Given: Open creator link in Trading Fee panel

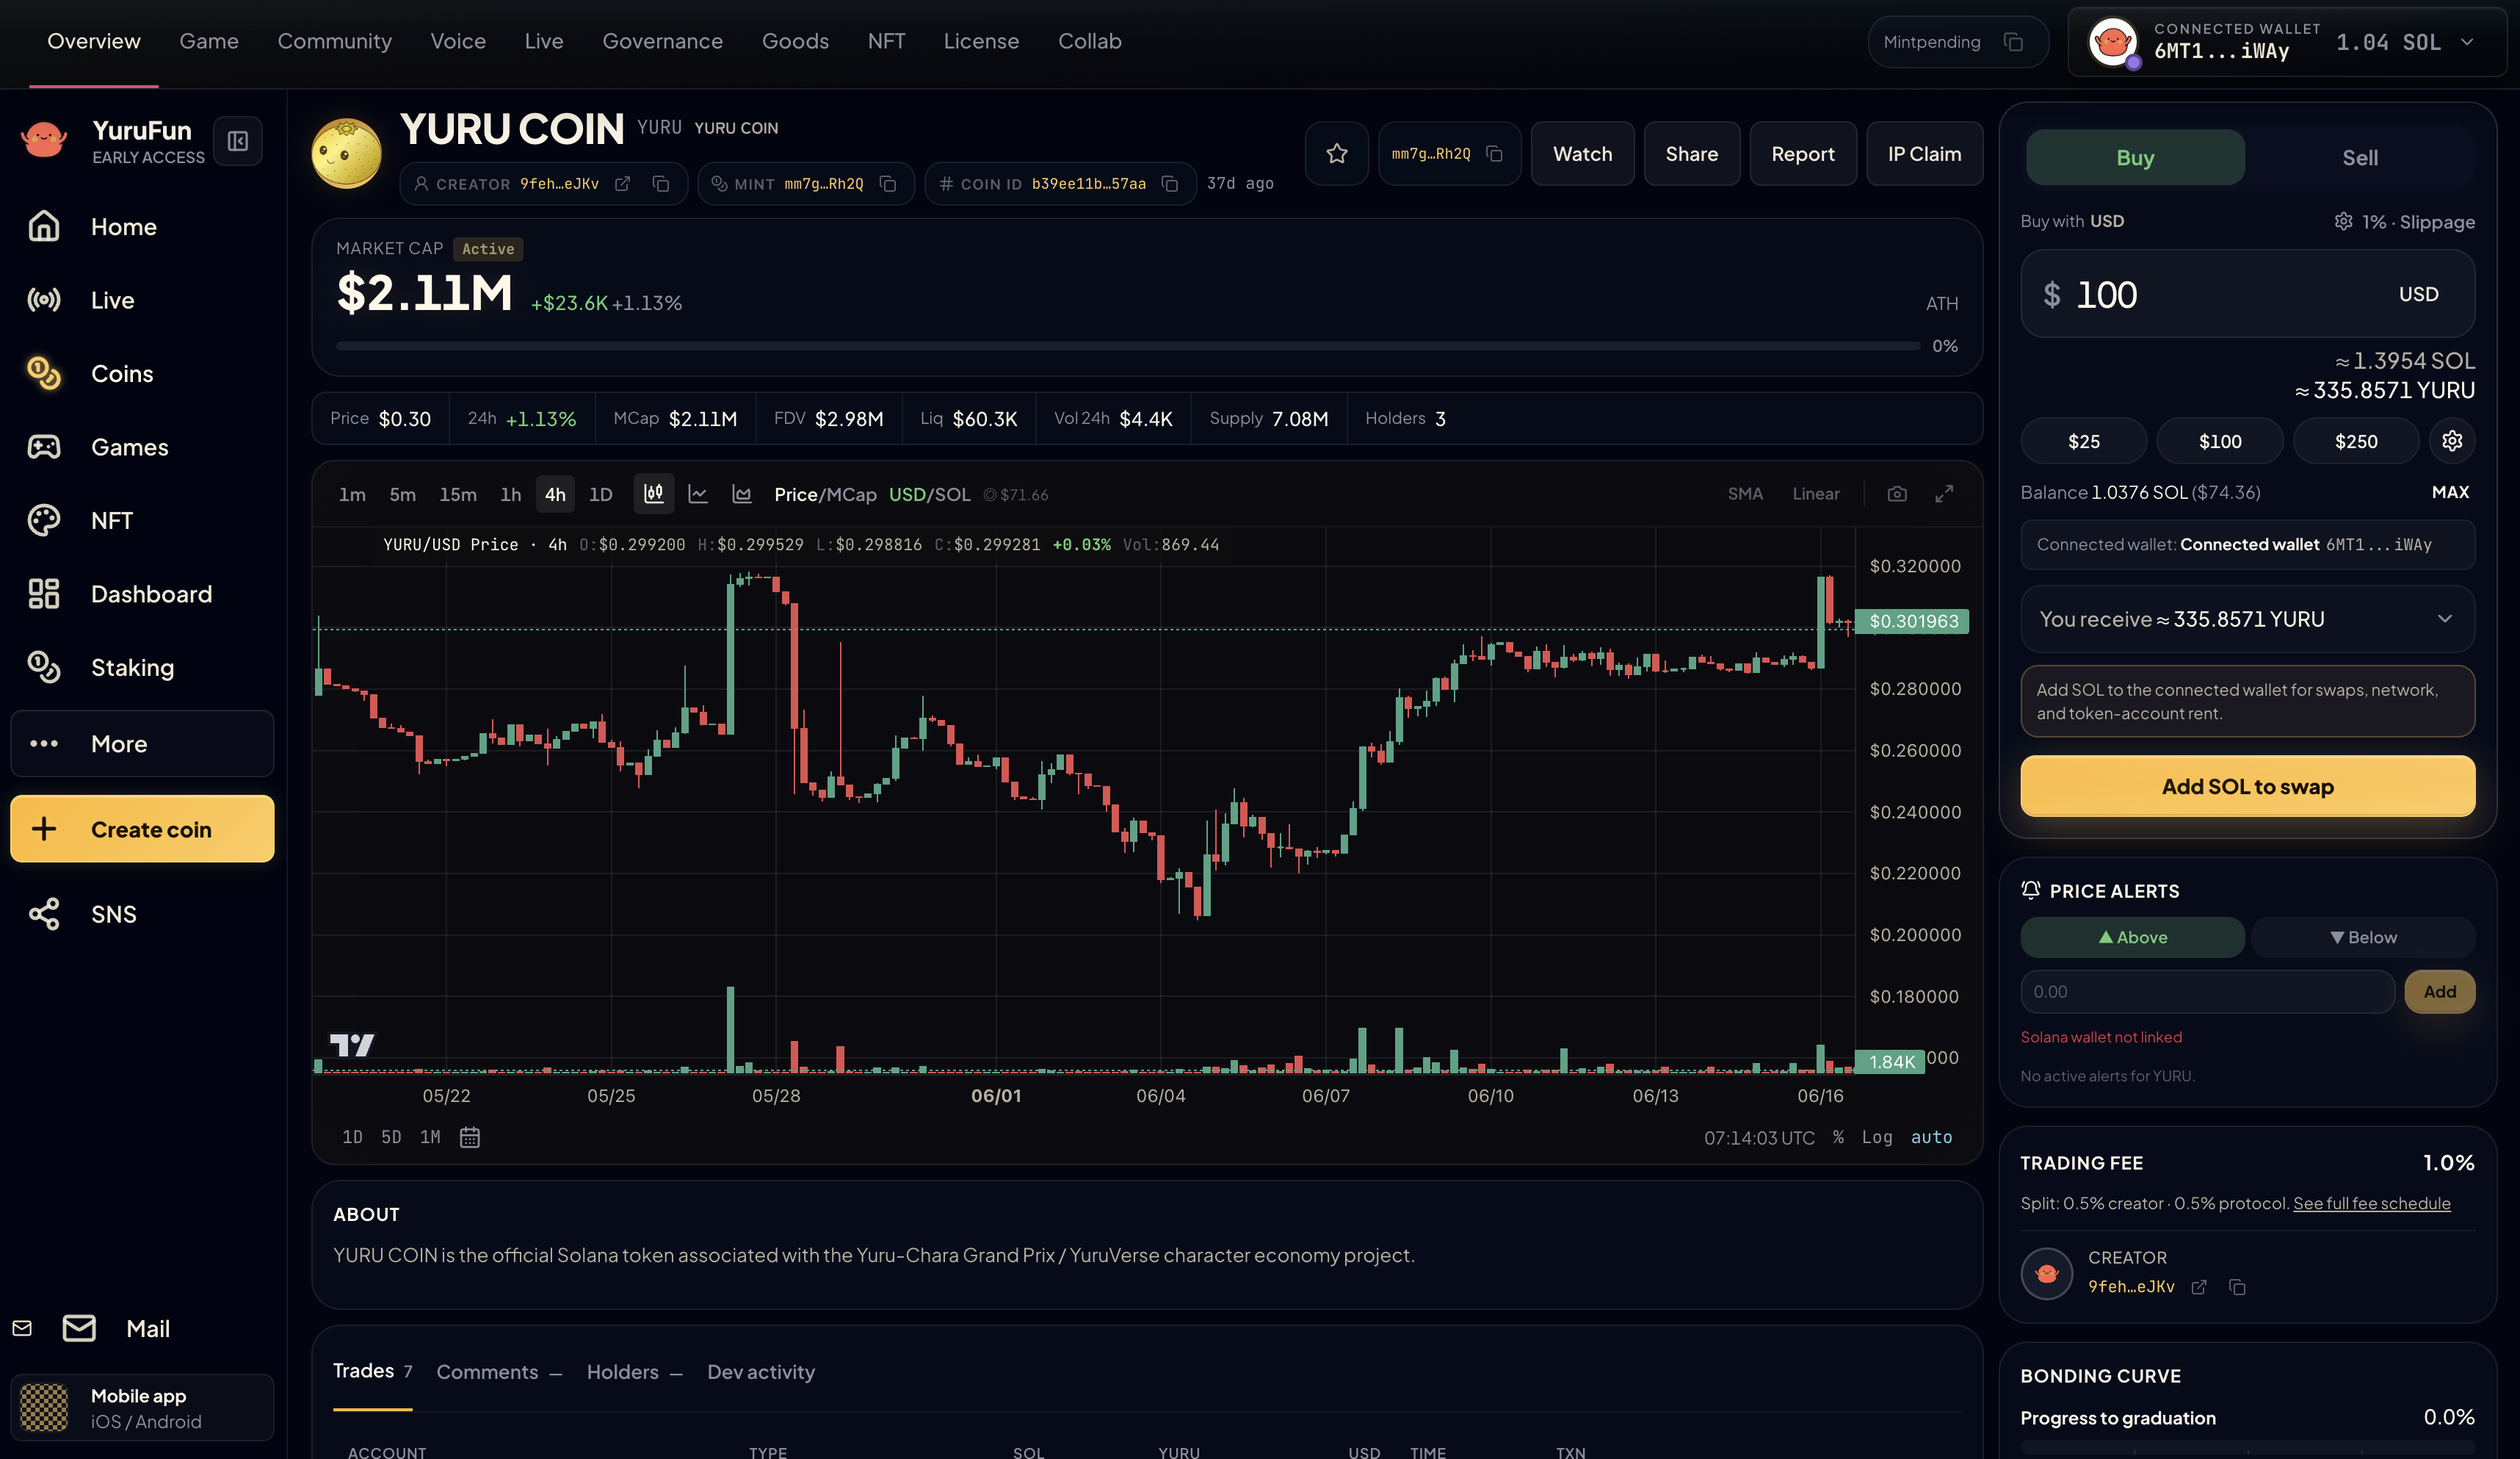Looking at the screenshot, I should point(2198,1288).
